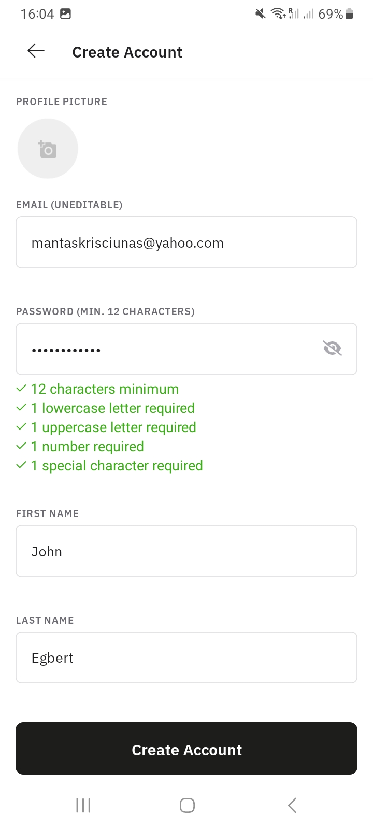The width and height of the screenshot is (373, 829).
Task: Tap the 1 special character required line
Action: click(x=110, y=466)
